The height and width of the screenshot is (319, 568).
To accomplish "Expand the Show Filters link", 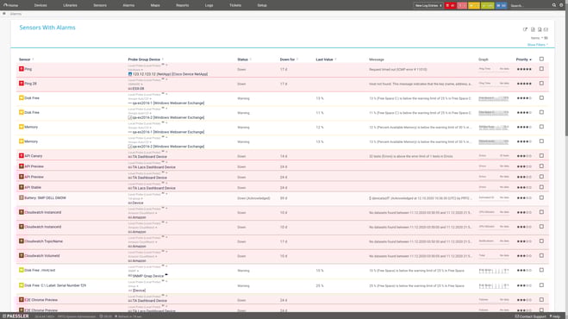I will [x=538, y=45].
